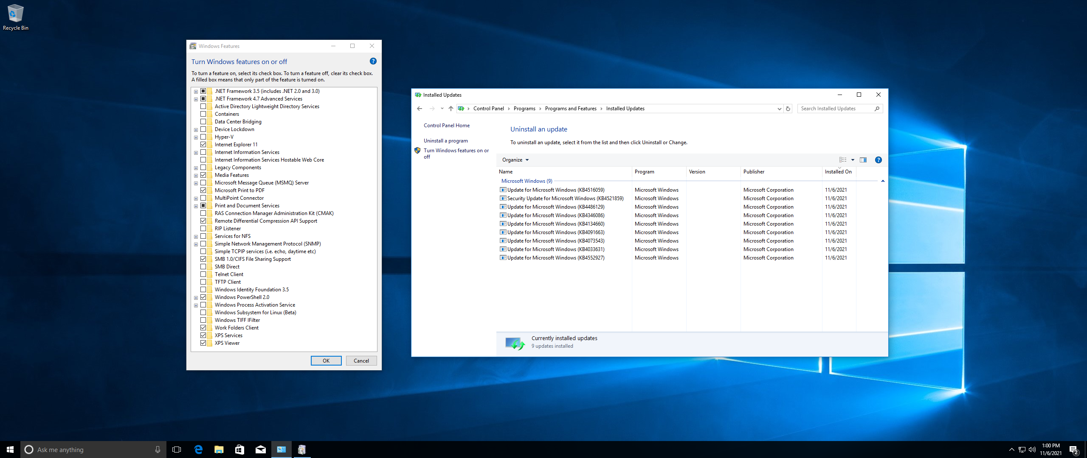The height and width of the screenshot is (458, 1087).
Task: Open File Explorer from taskbar
Action: [219, 450]
